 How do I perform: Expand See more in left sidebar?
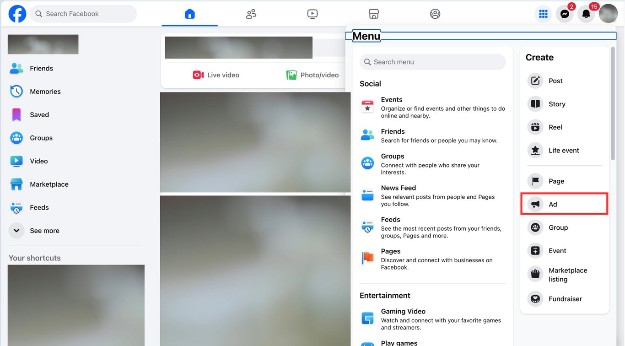click(x=74, y=231)
